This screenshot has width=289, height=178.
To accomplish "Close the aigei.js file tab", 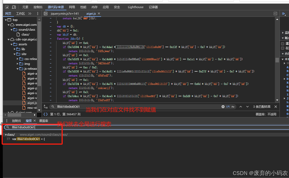I will pyautogui.click(x=99, y=14).
